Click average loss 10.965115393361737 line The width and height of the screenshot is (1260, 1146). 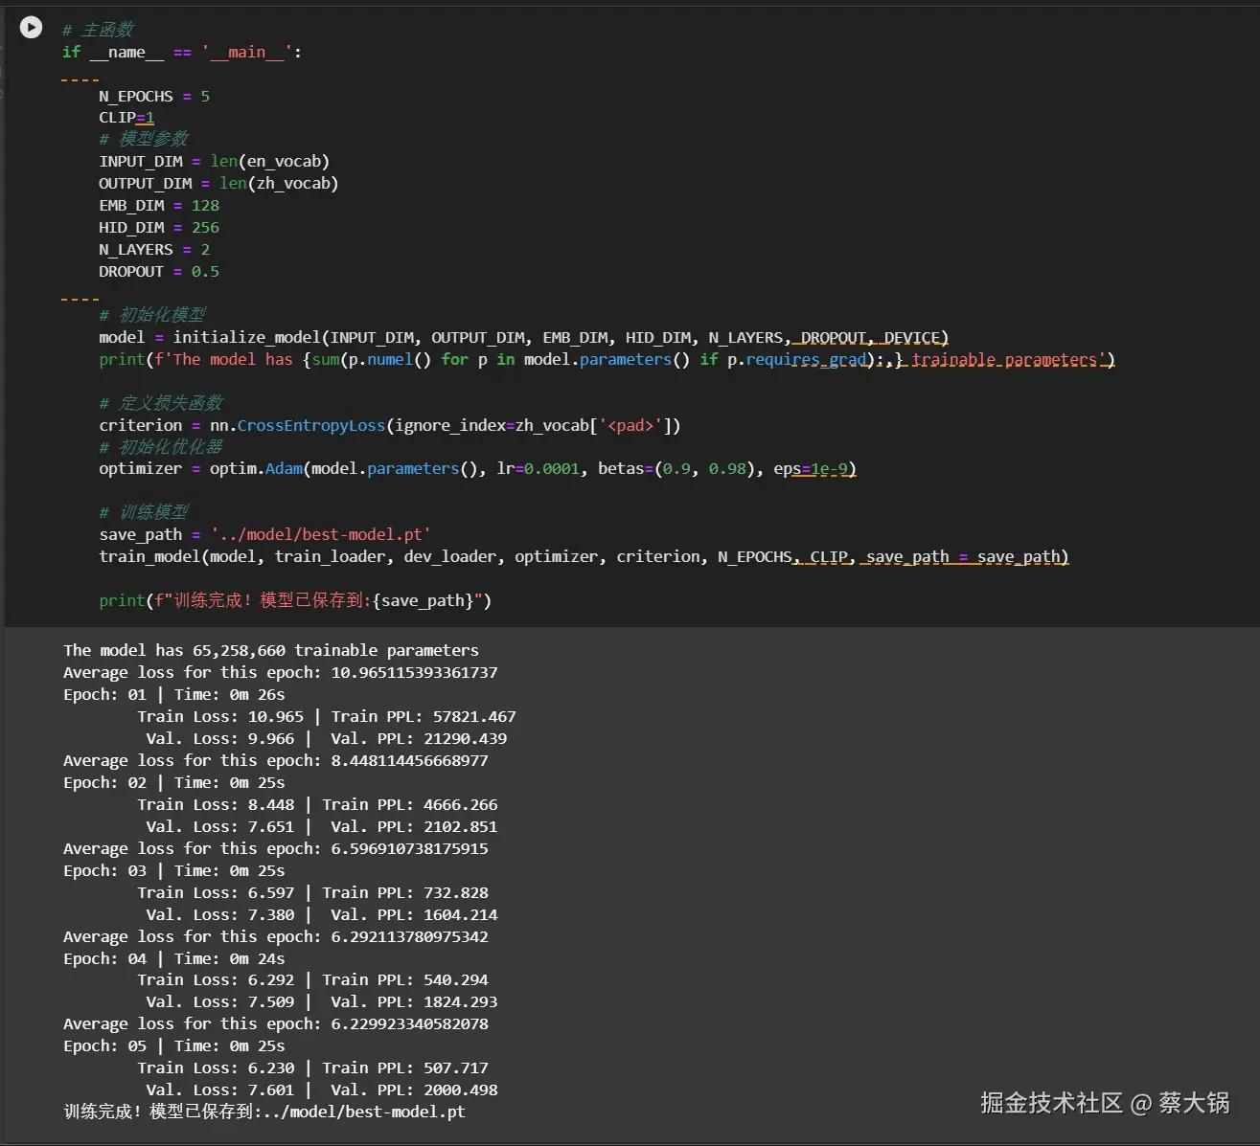(281, 673)
